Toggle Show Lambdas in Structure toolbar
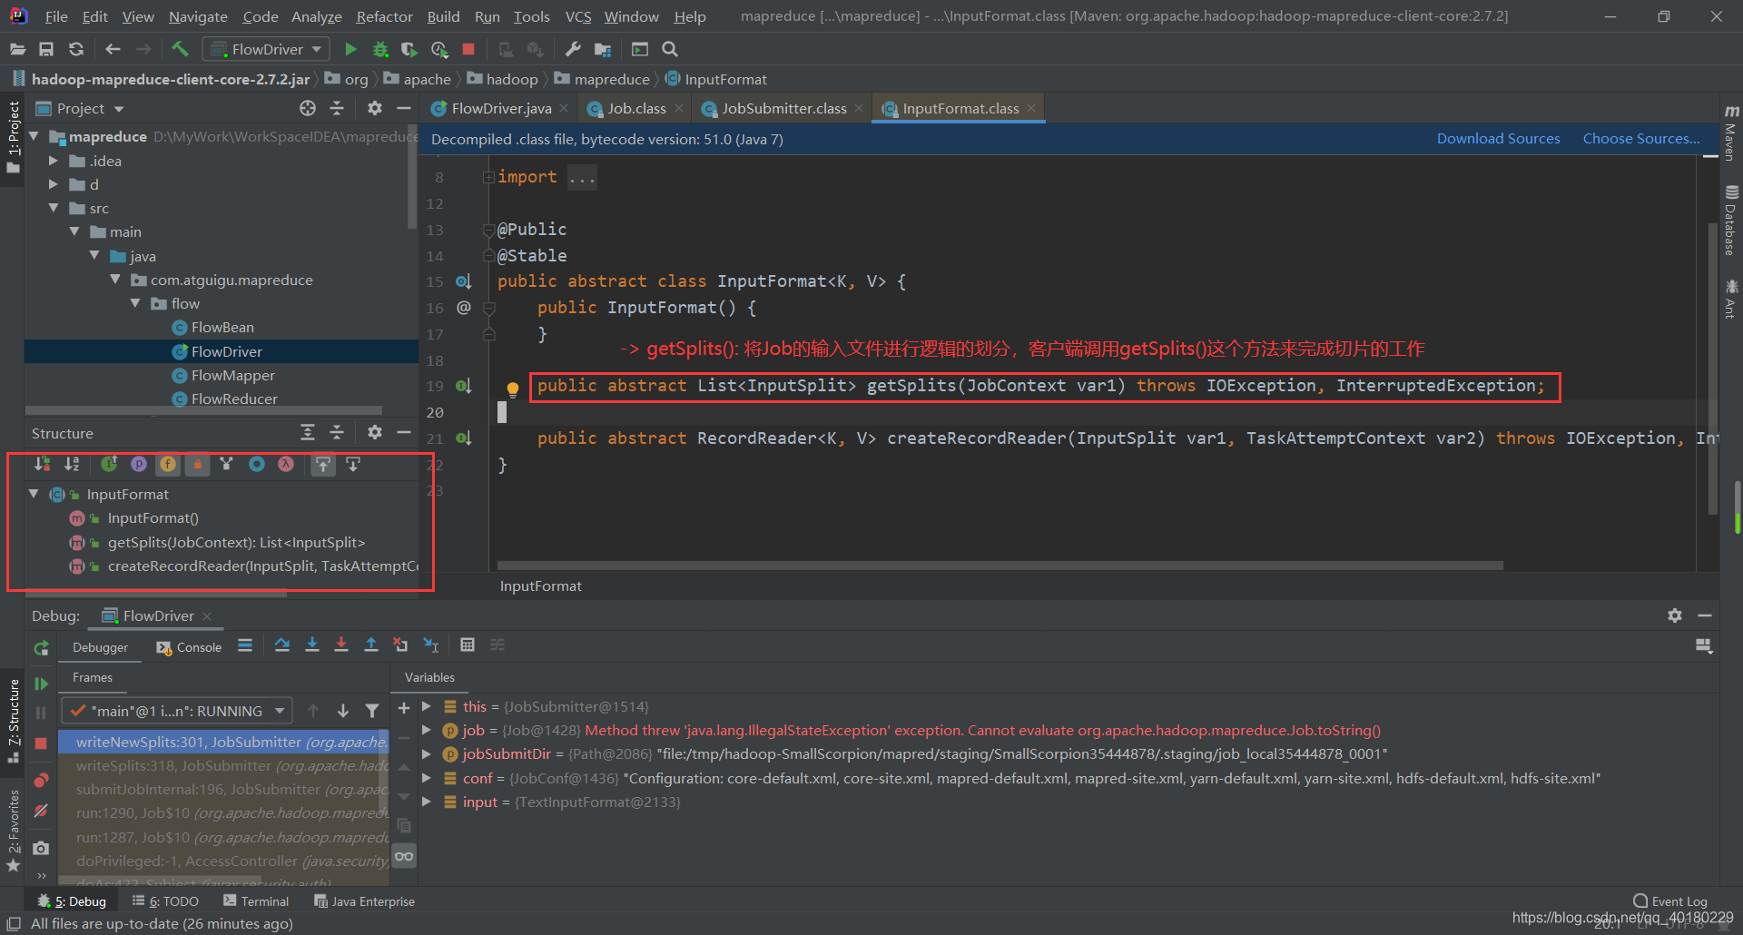The height and width of the screenshot is (935, 1743). pyautogui.click(x=286, y=465)
